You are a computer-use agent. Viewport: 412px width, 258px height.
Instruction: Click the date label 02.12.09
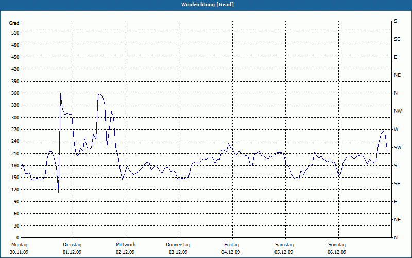tap(125, 252)
